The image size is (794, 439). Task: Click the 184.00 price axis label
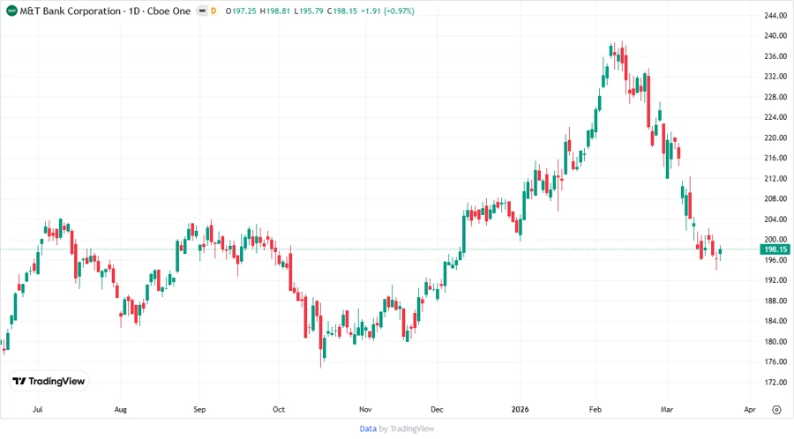[x=775, y=321]
